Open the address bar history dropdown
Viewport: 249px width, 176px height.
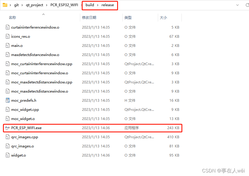(x=237, y=5)
